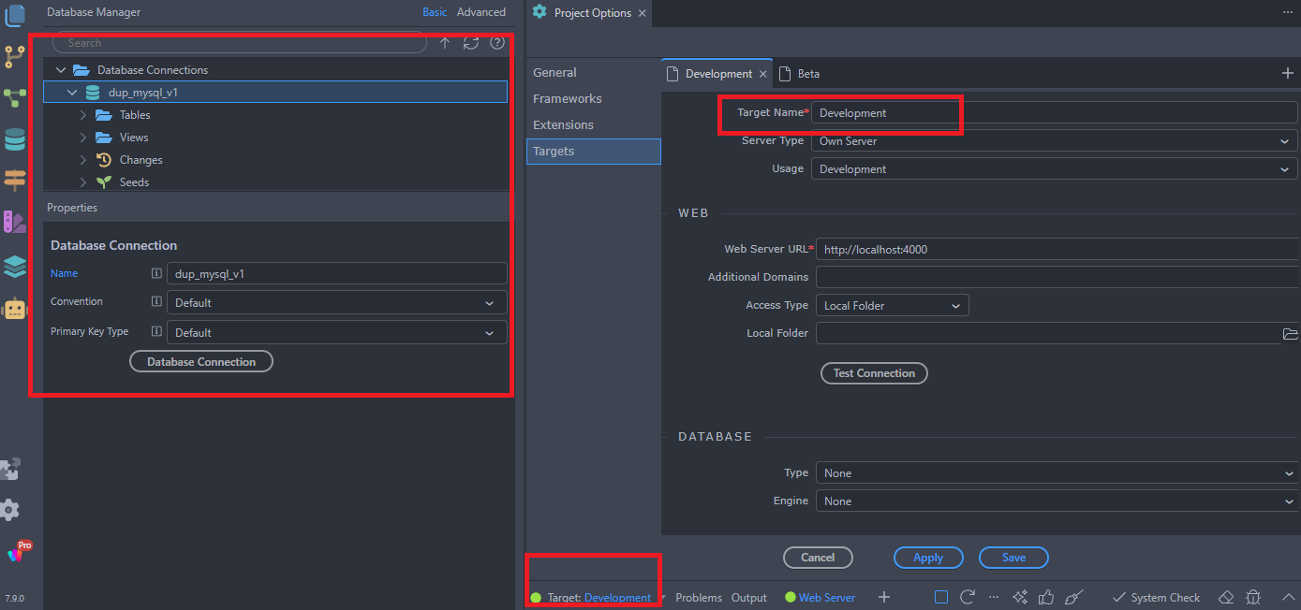Expand the Tables folder
This screenshot has width=1301, height=610.
coord(83,115)
